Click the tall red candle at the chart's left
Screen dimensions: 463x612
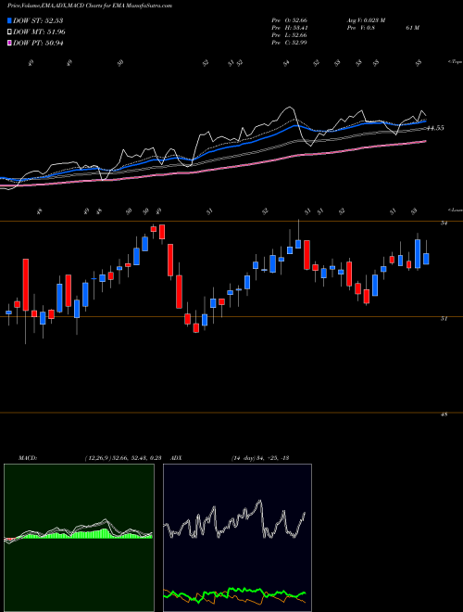pyautogui.click(x=25, y=285)
